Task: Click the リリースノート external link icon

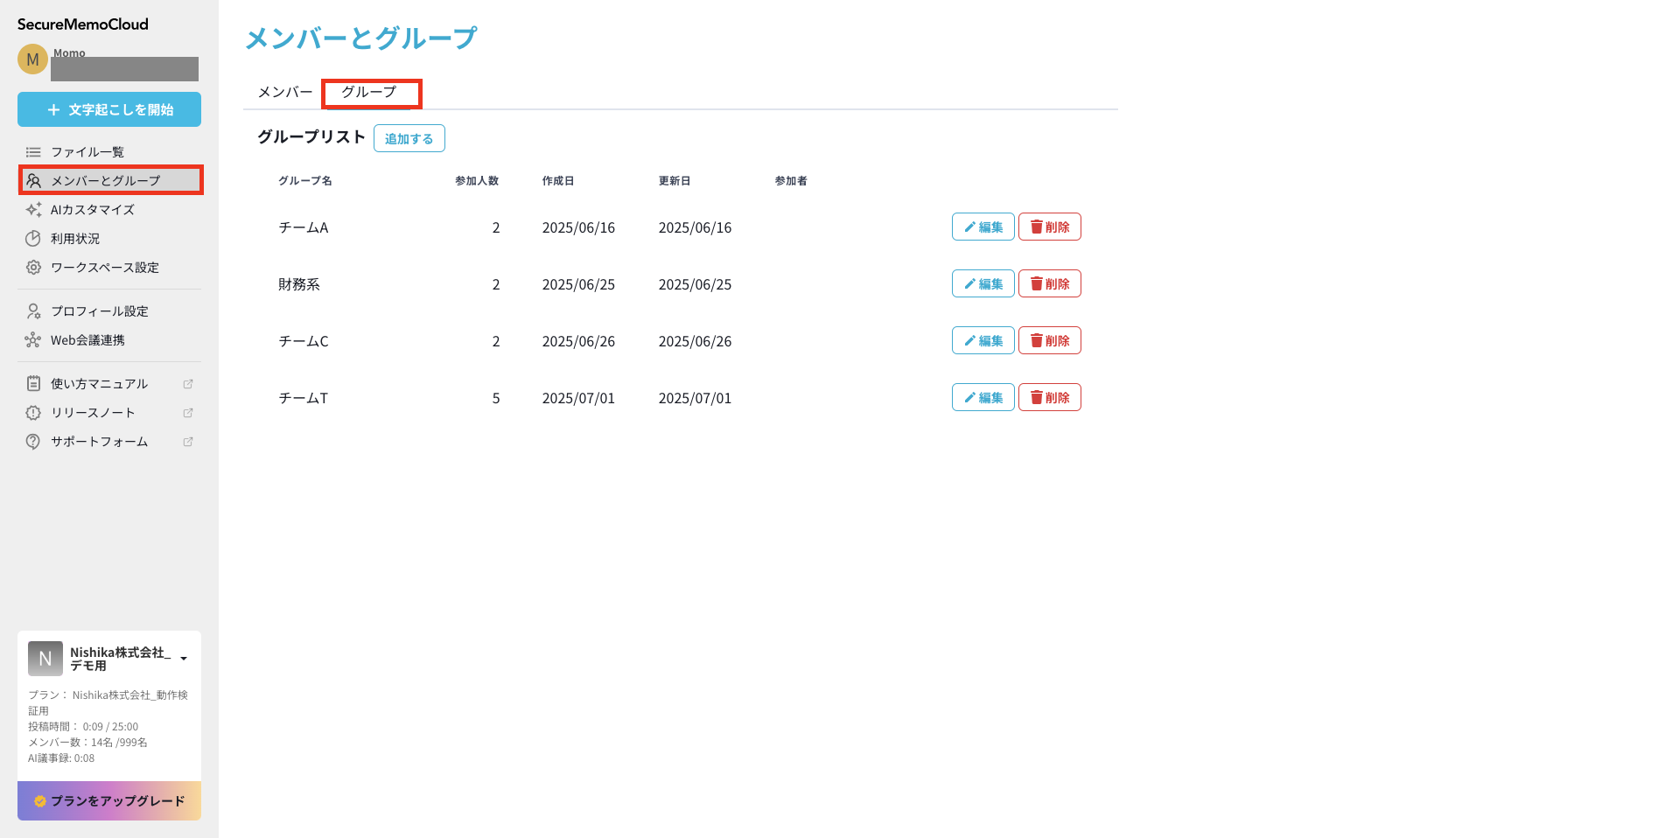Action: click(187, 413)
